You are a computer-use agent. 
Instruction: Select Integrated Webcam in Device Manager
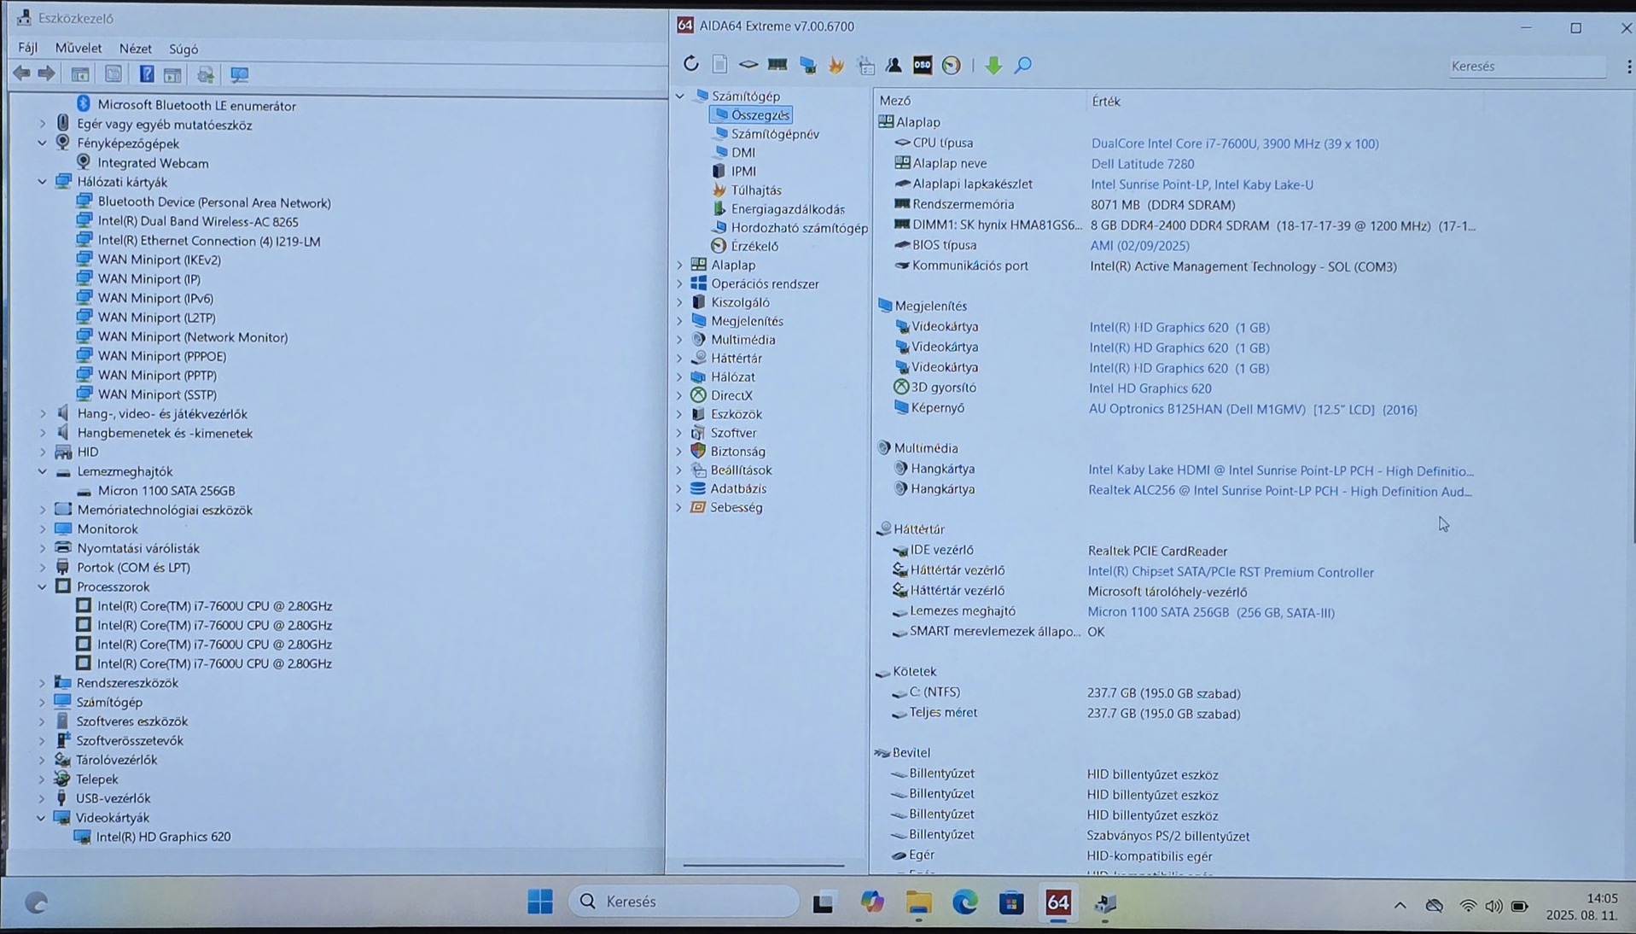pyautogui.click(x=153, y=163)
